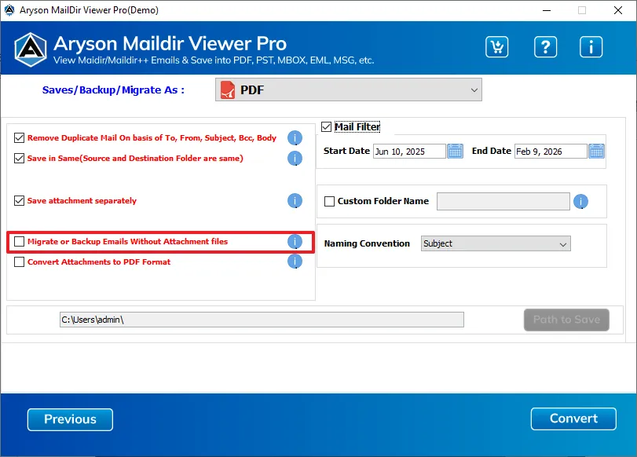
Task: Click the Saves/Backup/Migrate As label
Action: pyautogui.click(x=113, y=90)
